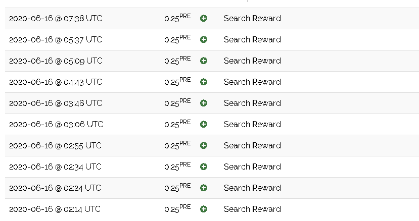Select the 2020-06-16 @ 02:14 UTC timestamp
This screenshot has height=221, width=419.
click(55, 209)
